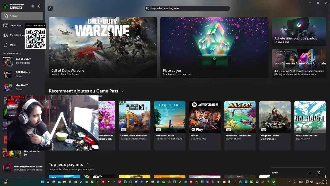Click the Store bag icon

tap(5, 45)
